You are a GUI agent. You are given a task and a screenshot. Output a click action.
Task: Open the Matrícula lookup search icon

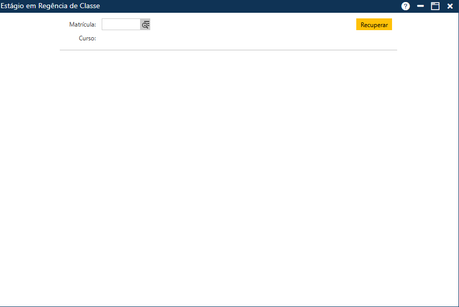[145, 25]
